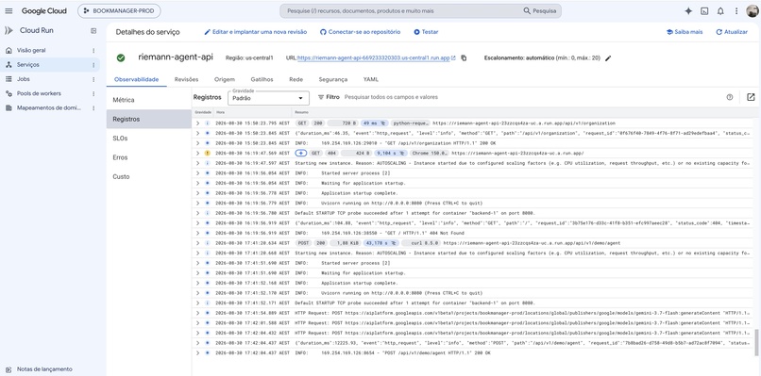The height and width of the screenshot is (376, 761).
Task: Expand the 15:50:23.795 GET 200 log row
Action: (x=197, y=123)
